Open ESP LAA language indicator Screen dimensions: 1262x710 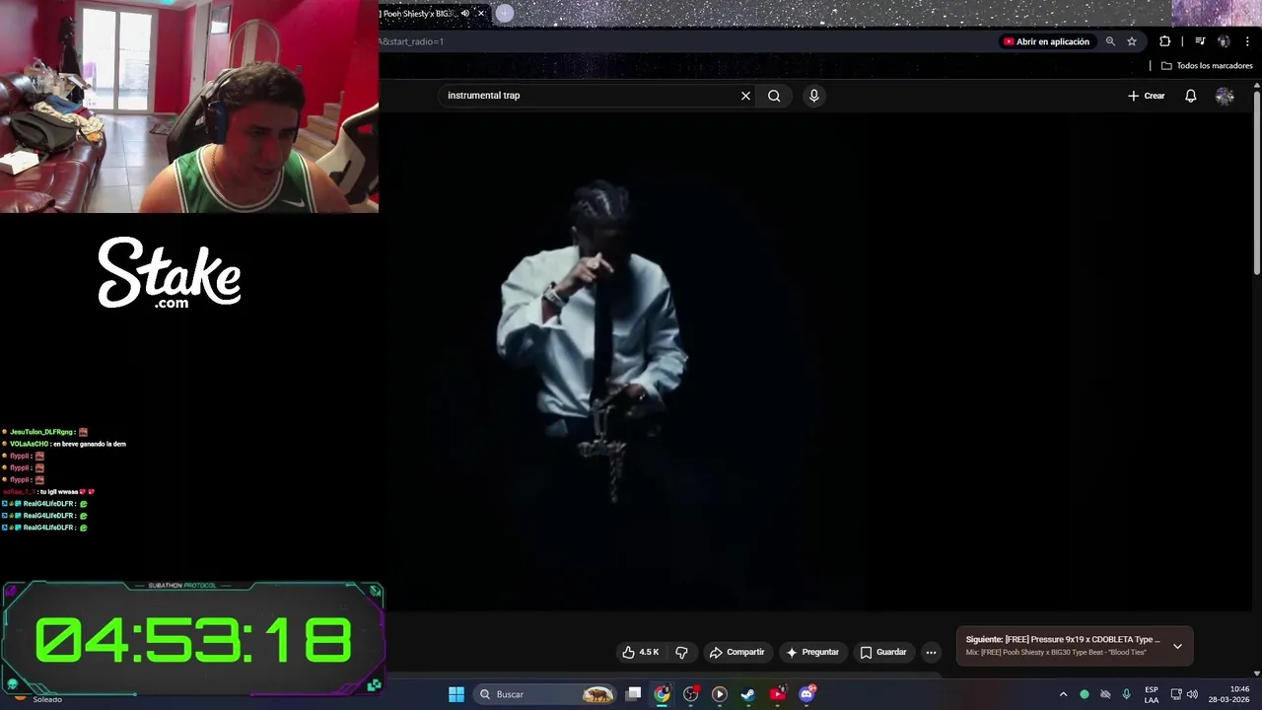coord(1152,694)
